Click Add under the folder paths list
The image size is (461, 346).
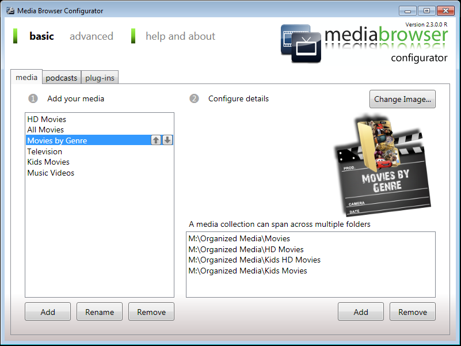point(361,312)
